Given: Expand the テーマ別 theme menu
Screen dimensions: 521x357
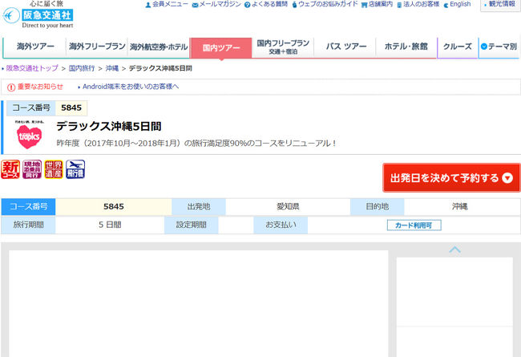Looking at the screenshot, I should tap(499, 47).
